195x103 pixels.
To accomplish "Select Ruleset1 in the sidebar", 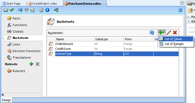I will [16, 71].
